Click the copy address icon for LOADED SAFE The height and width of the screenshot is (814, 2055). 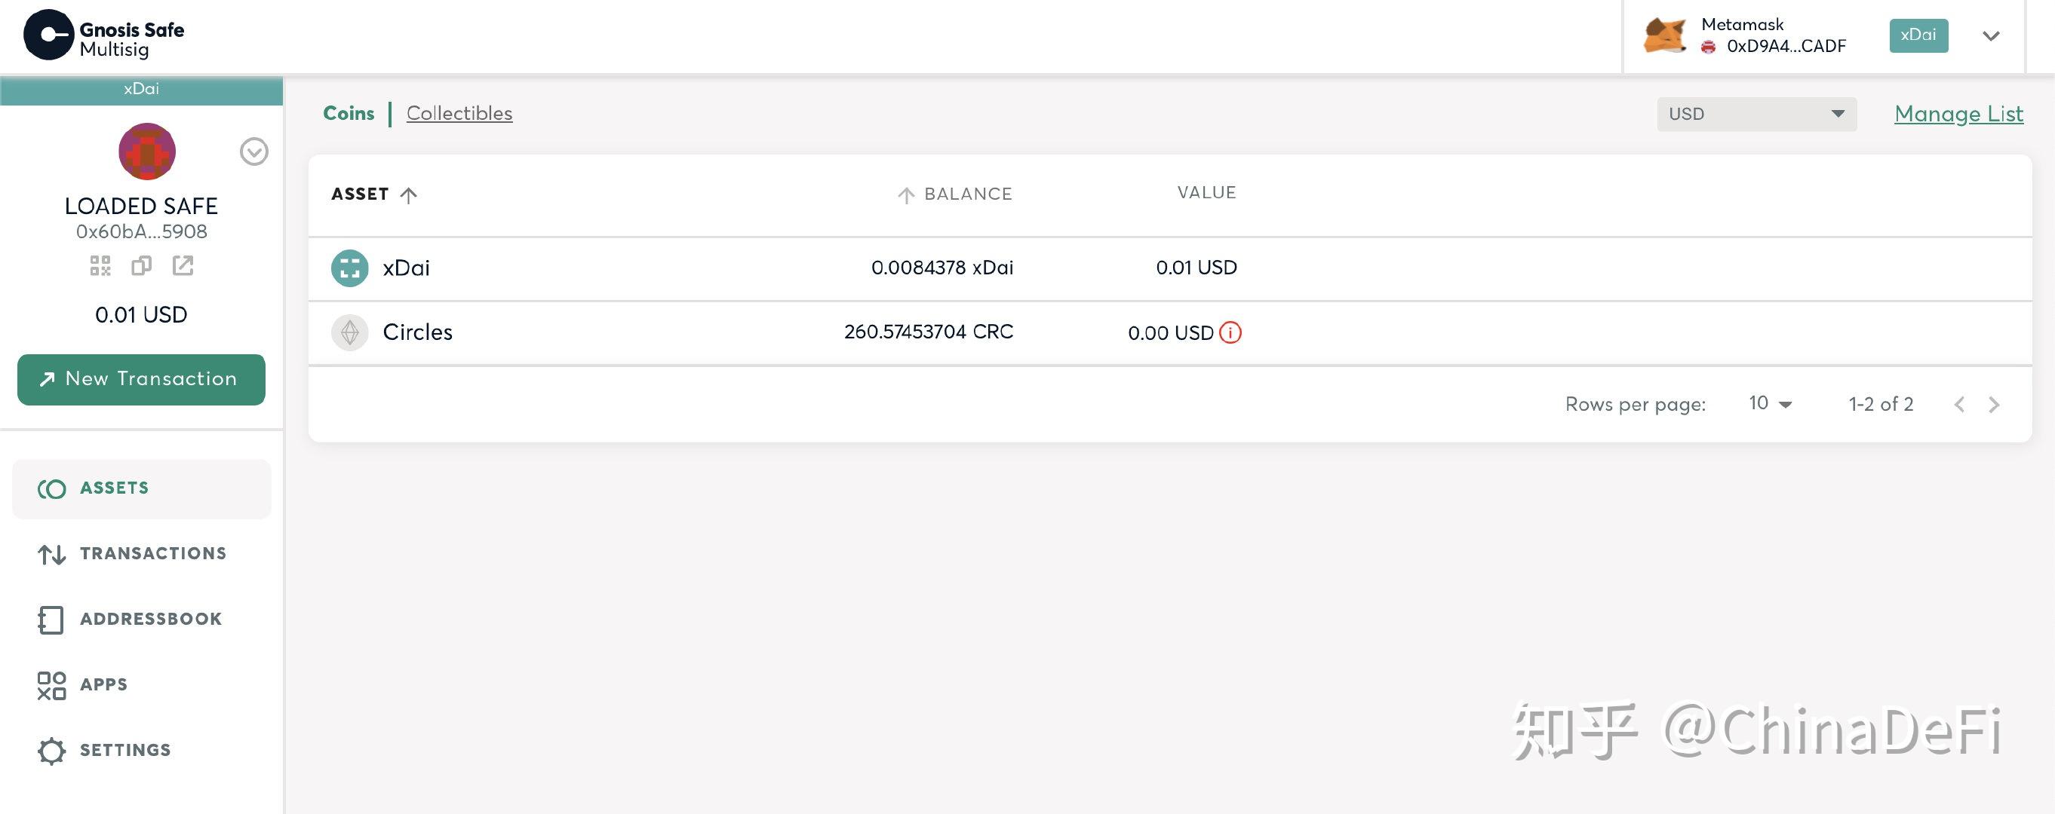[x=140, y=265]
